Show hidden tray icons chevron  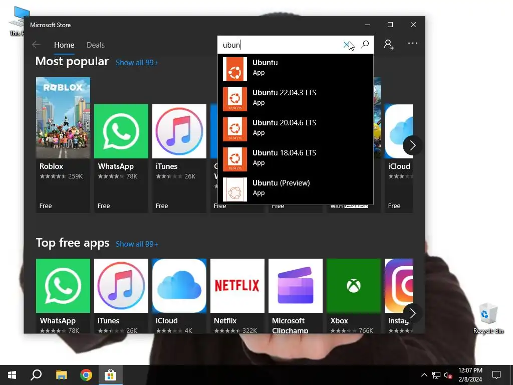click(424, 375)
